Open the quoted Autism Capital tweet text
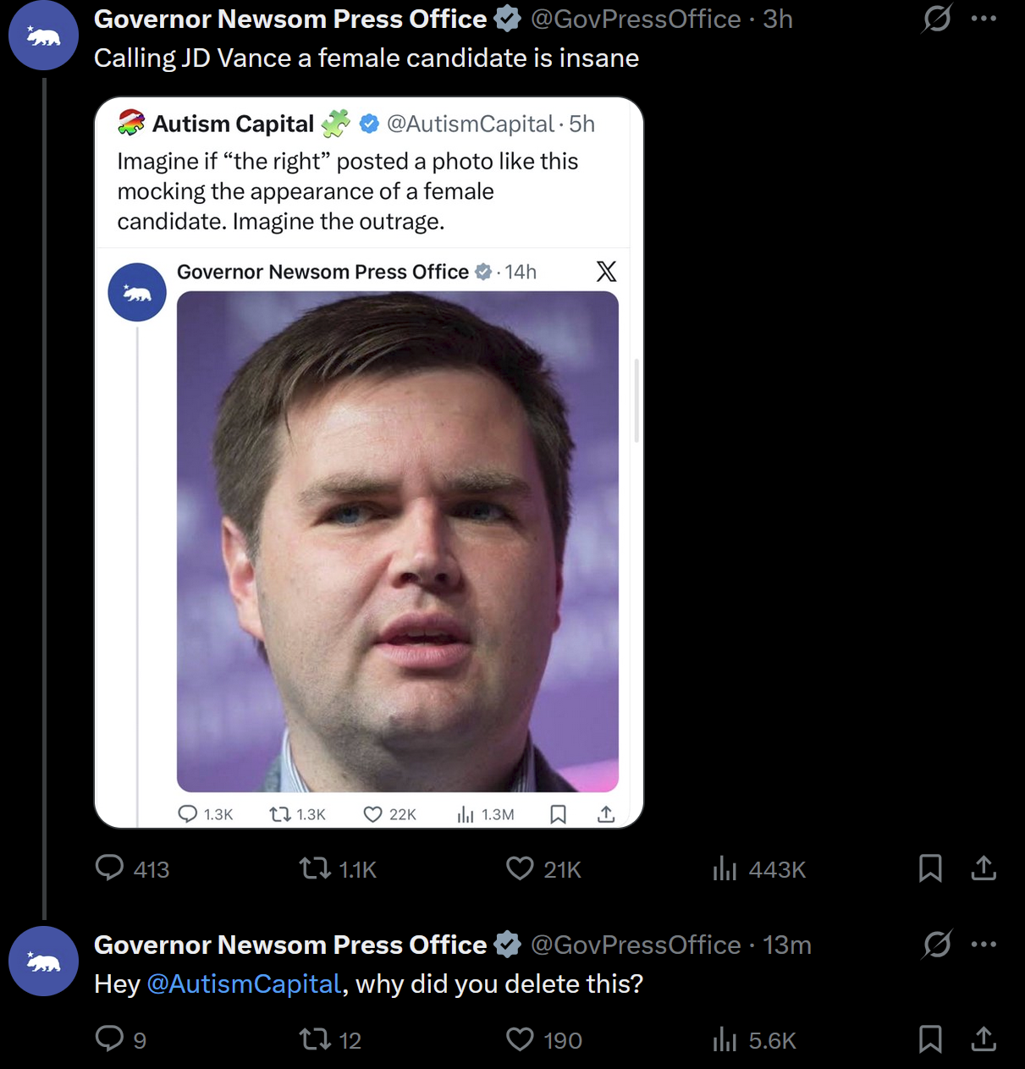The image size is (1025, 1069). [347, 191]
